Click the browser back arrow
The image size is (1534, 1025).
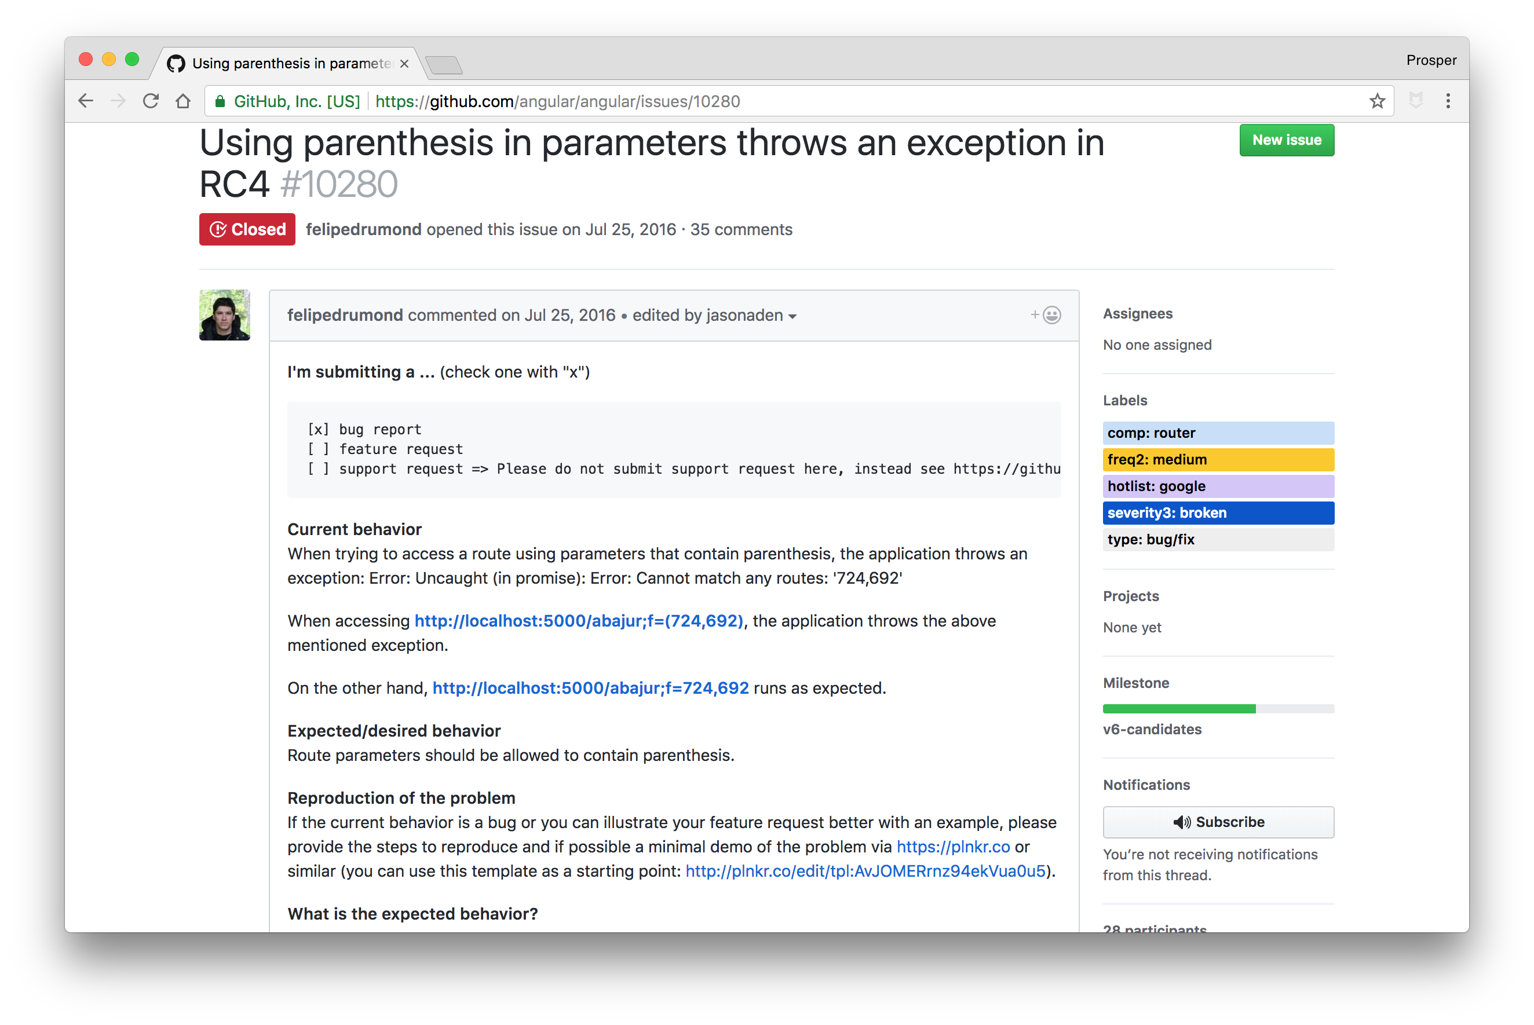tap(86, 101)
